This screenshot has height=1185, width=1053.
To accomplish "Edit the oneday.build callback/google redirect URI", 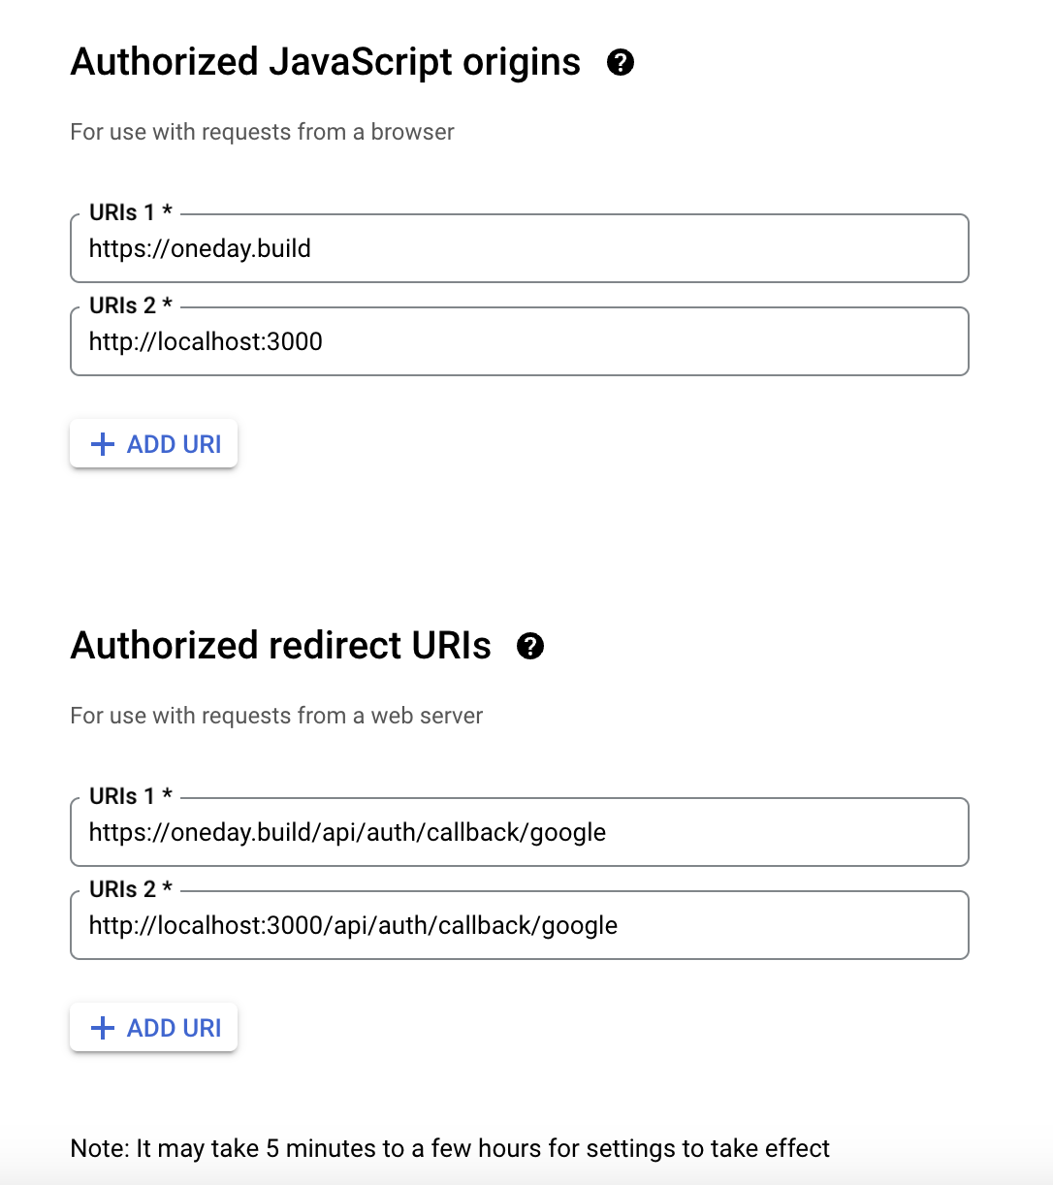I will 520,832.
